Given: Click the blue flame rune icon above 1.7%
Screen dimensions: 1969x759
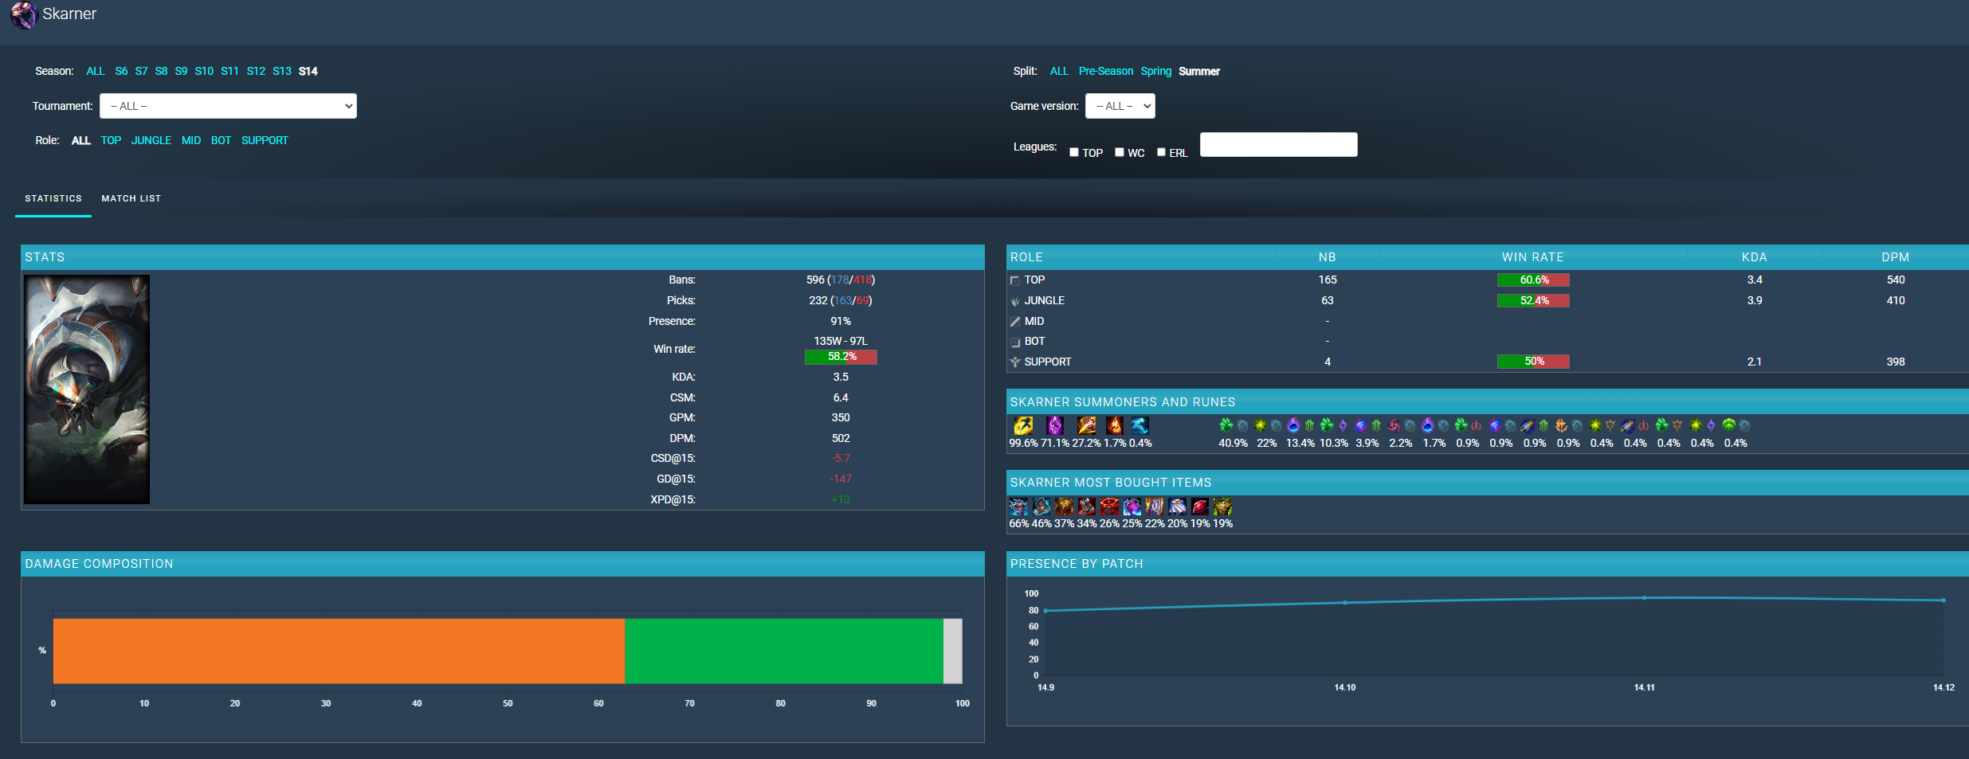Looking at the screenshot, I should pos(1427,425).
